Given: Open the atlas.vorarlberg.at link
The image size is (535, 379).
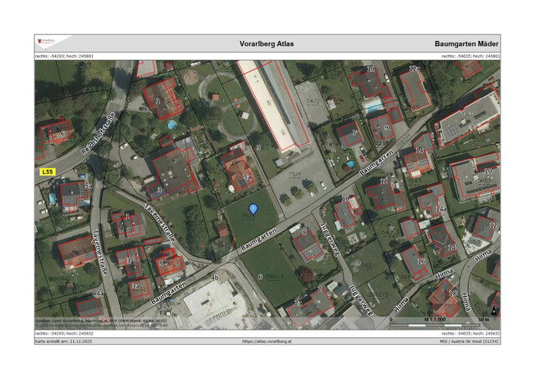Looking at the screenshot, I should [x=267, y=341].
